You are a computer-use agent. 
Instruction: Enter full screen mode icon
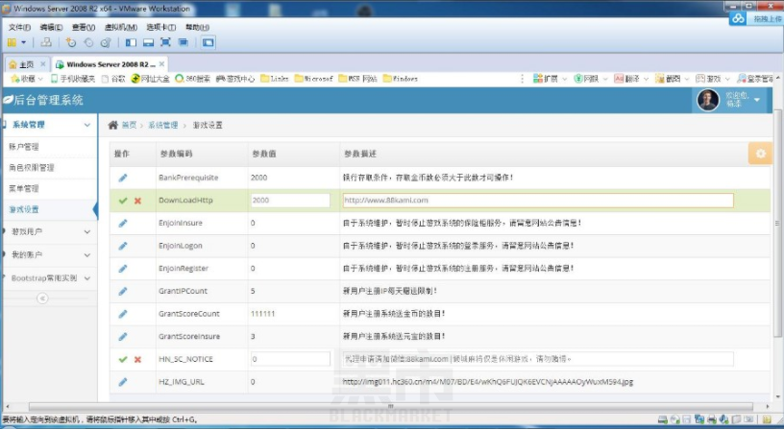[165, 42]
